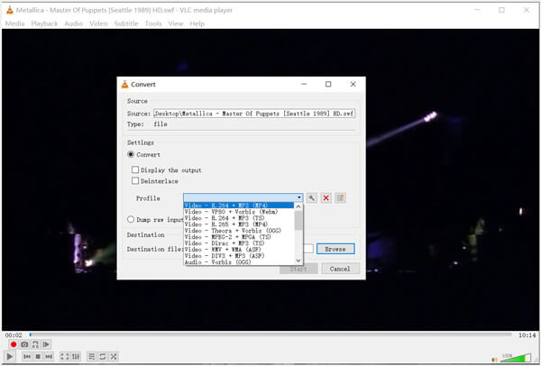Click the total duration 10:14
Screen dimensions: 541x366
(x=527, y=335)
